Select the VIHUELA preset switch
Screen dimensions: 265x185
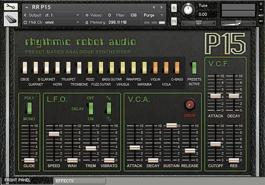(123, 68)
